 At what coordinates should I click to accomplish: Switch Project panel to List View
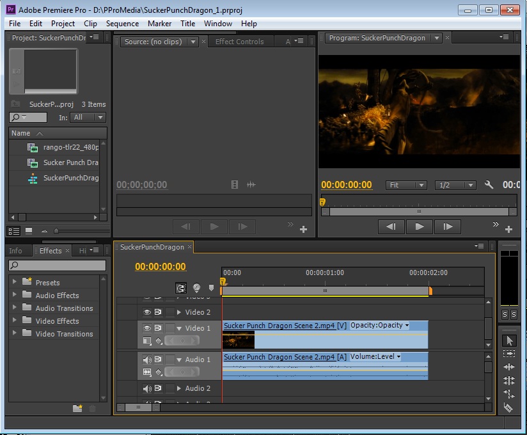point(14,231)
